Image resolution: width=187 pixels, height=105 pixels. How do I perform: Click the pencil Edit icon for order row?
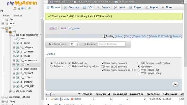click(x=52, y=99)
